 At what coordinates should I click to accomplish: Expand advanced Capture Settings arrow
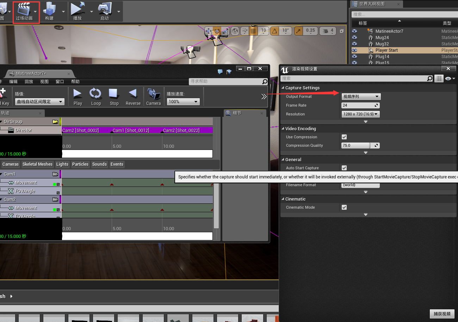366,122
